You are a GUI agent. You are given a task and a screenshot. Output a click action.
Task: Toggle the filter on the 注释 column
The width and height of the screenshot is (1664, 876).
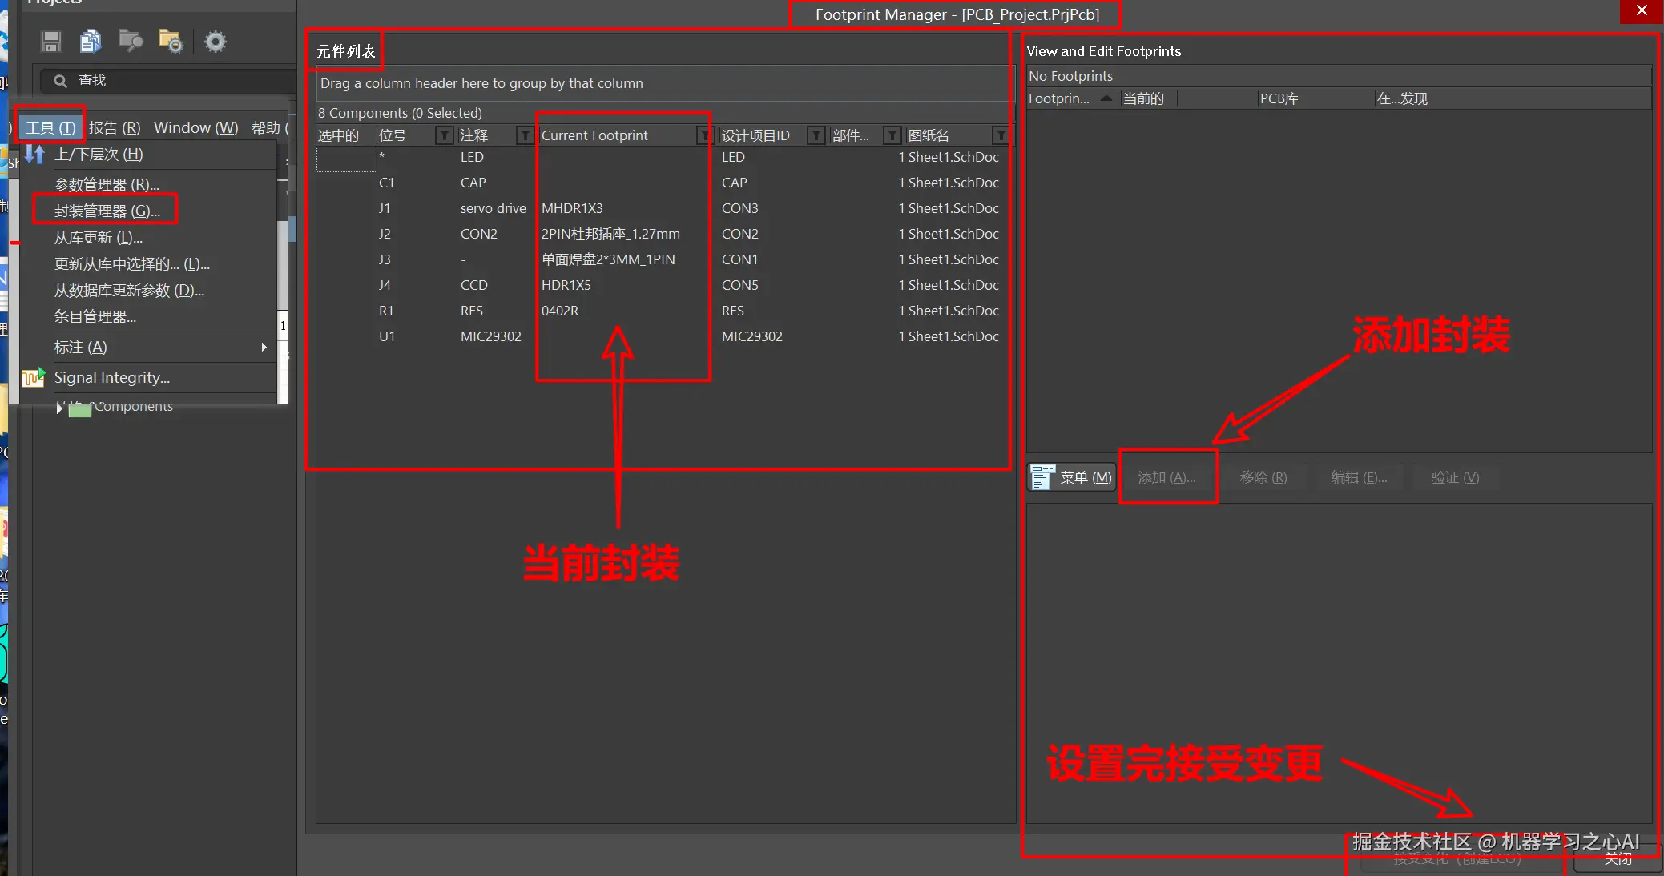pyautogui.click(x=524, y=135)
